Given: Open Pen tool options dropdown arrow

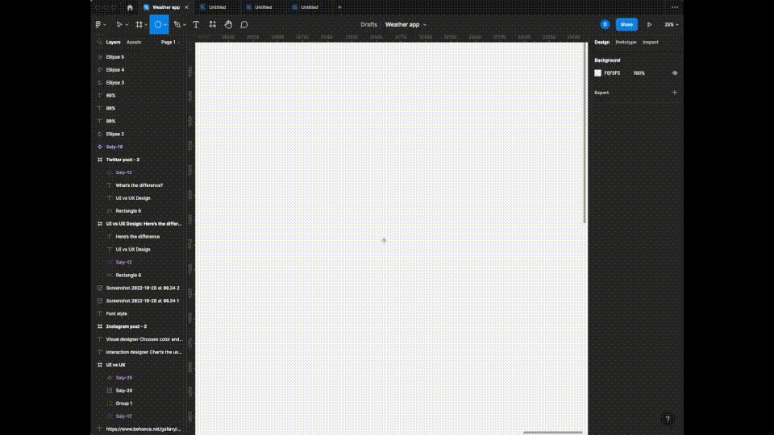Looking at the screenshot, I should click(x=185, y=25).
